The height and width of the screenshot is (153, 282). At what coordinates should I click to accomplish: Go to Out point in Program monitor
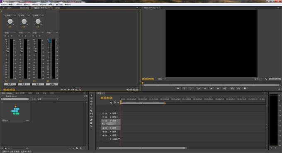(224, 89)
